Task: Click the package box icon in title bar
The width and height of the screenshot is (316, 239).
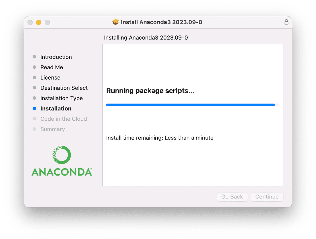Action: tap(116, 22)
